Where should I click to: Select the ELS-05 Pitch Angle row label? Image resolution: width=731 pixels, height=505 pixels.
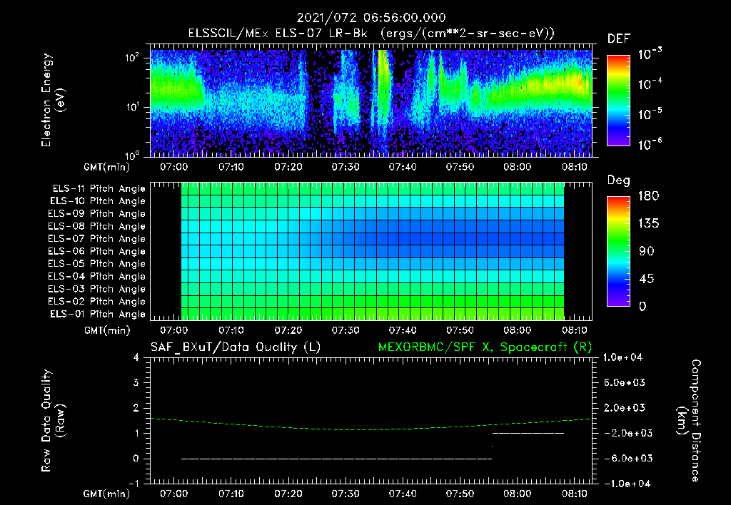[x=96, y=264]
